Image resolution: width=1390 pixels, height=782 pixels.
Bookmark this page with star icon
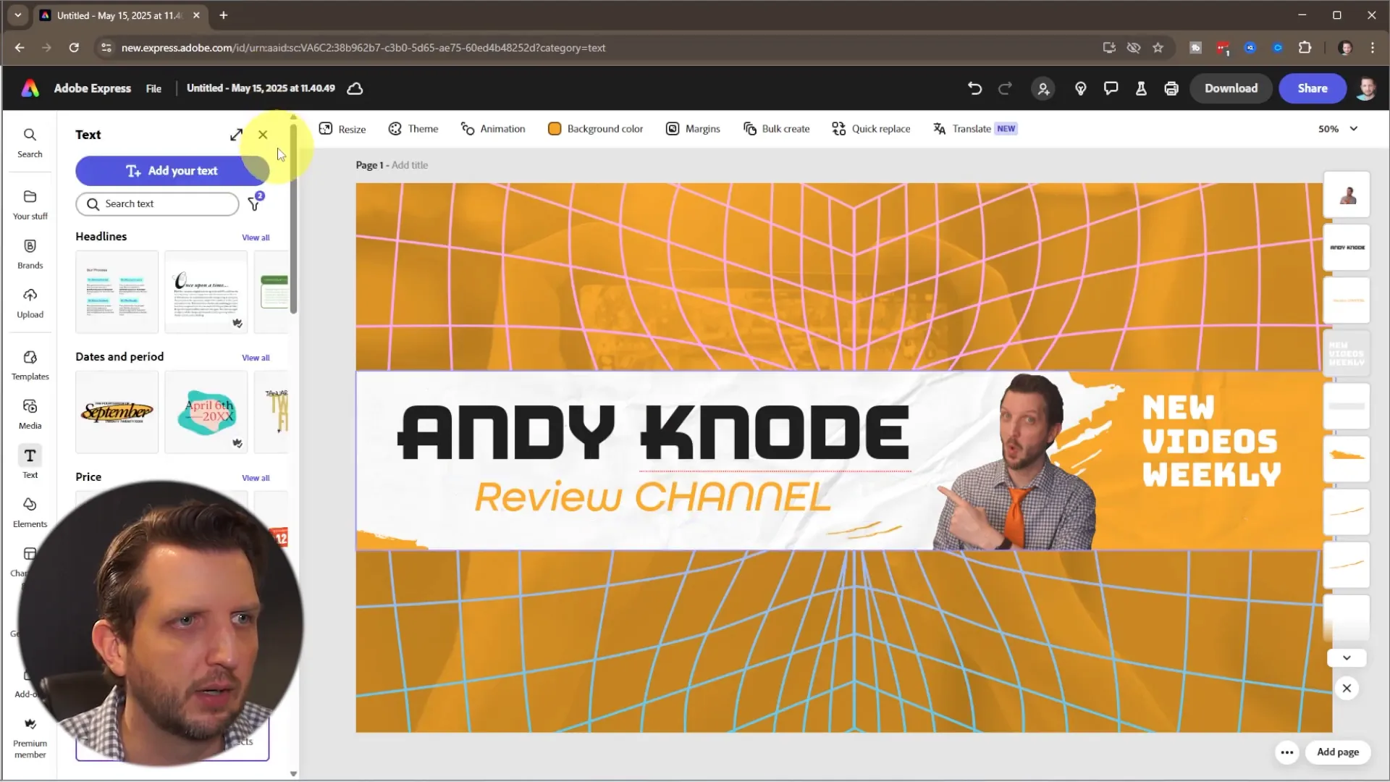coord(1158,48)
